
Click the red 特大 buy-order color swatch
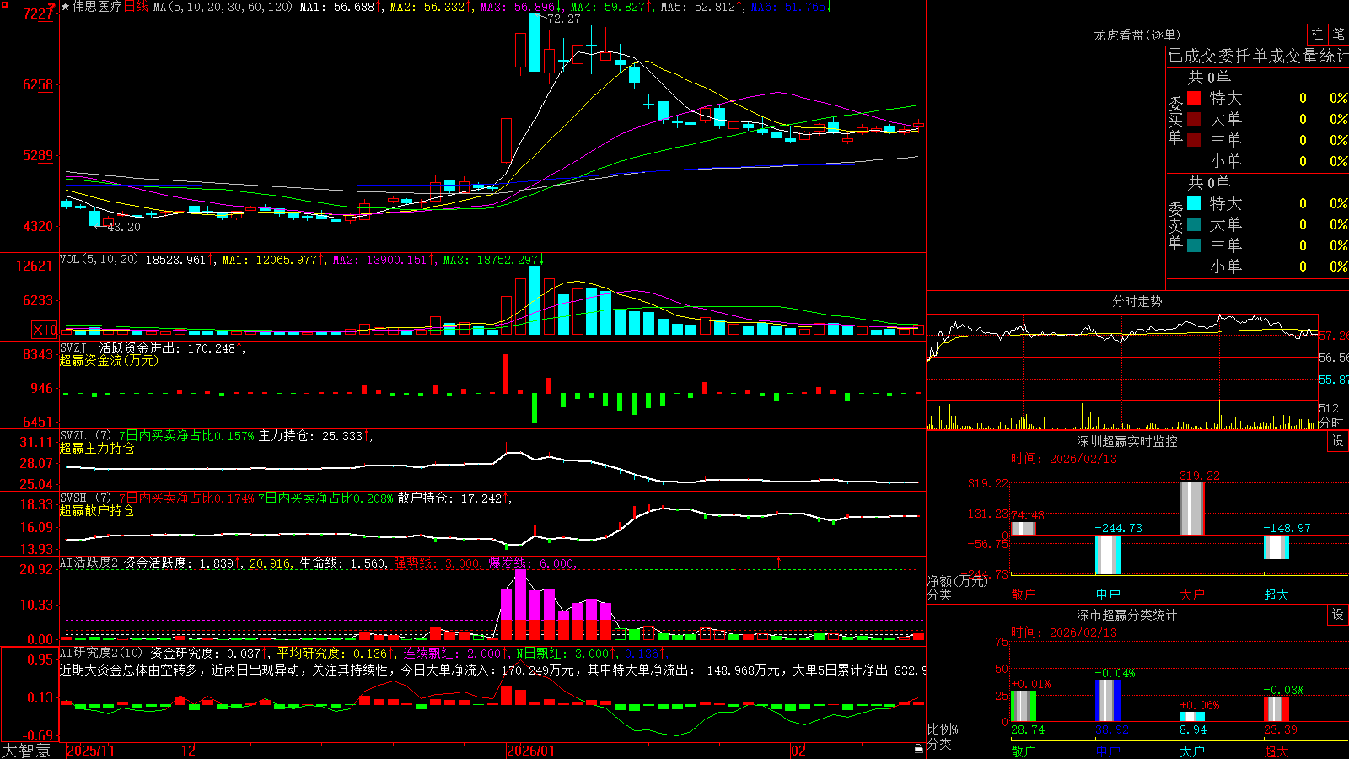1194,98
